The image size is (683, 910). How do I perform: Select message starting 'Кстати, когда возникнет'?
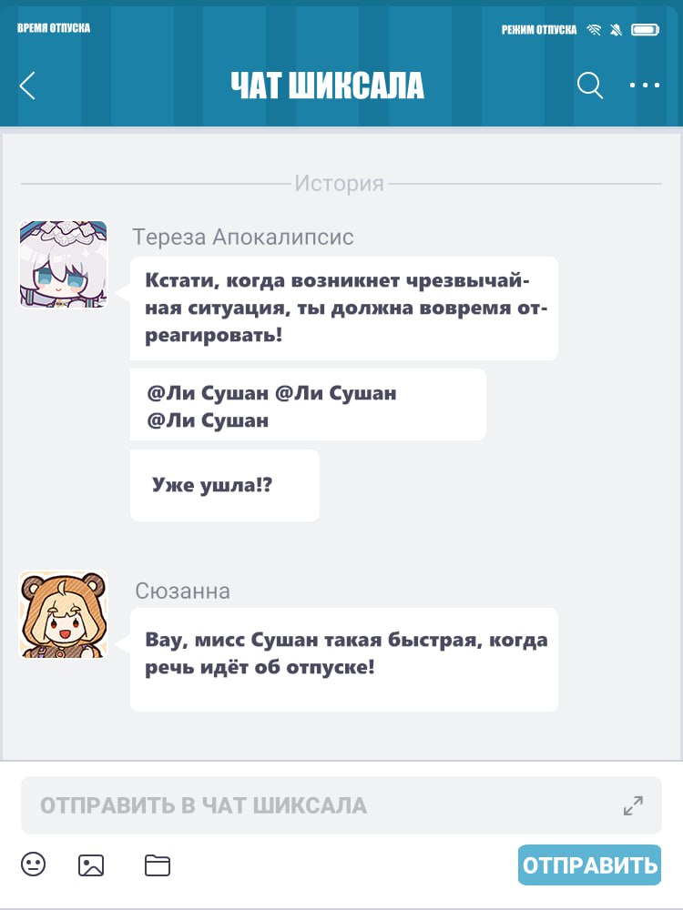click(344, 308)
